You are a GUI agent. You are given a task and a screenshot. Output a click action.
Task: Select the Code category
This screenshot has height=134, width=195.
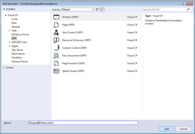tap(14, 19)
